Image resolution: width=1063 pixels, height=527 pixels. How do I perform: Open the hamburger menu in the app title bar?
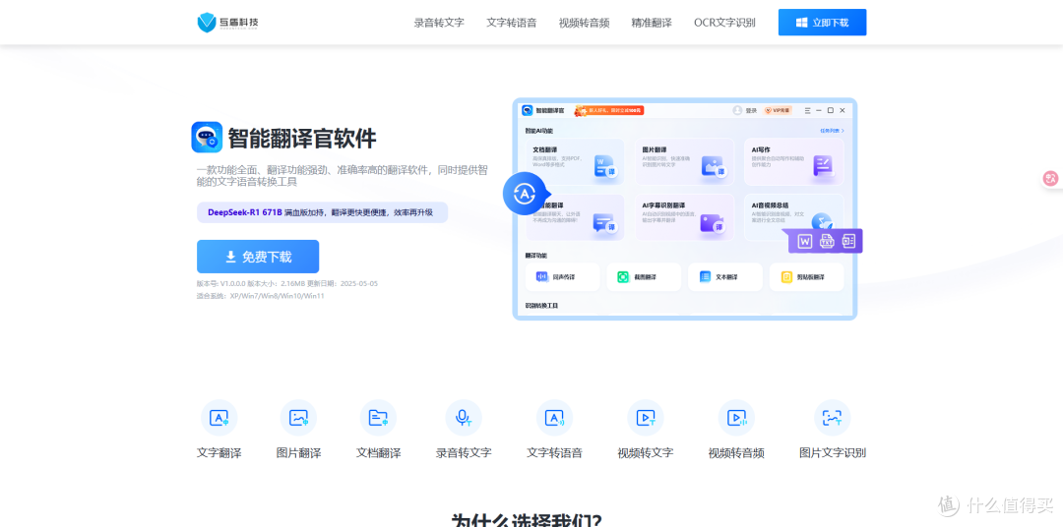coord(807,110)
